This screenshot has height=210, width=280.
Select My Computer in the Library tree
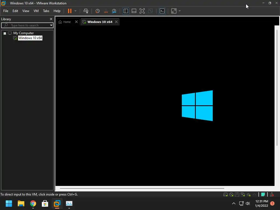click(24, 33)
